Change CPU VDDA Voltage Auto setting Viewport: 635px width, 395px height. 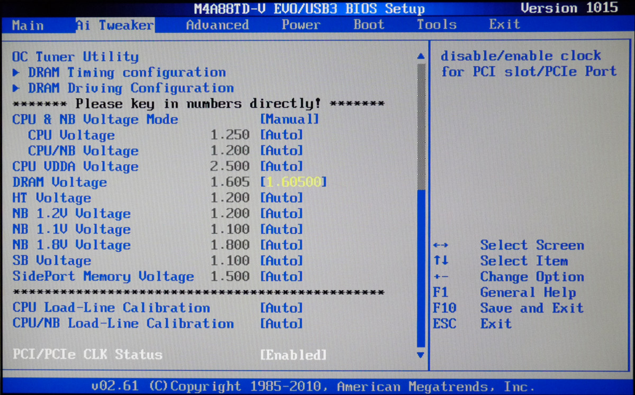click(x=282, y=167)
